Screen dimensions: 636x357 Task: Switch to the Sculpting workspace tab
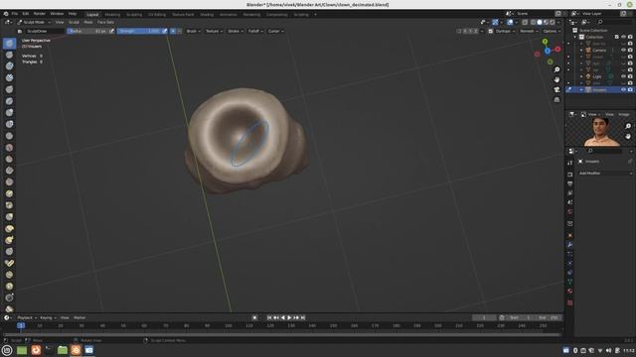pos(134,15)
